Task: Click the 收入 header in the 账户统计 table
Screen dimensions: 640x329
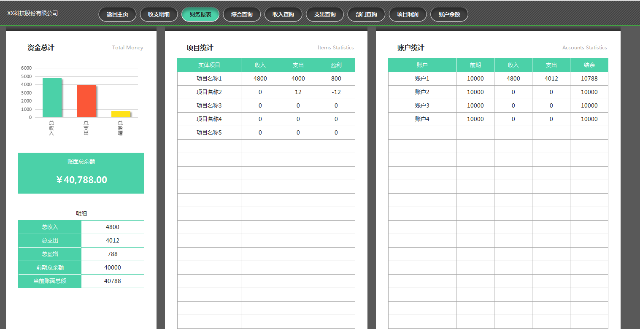Action: coord(513,65)
